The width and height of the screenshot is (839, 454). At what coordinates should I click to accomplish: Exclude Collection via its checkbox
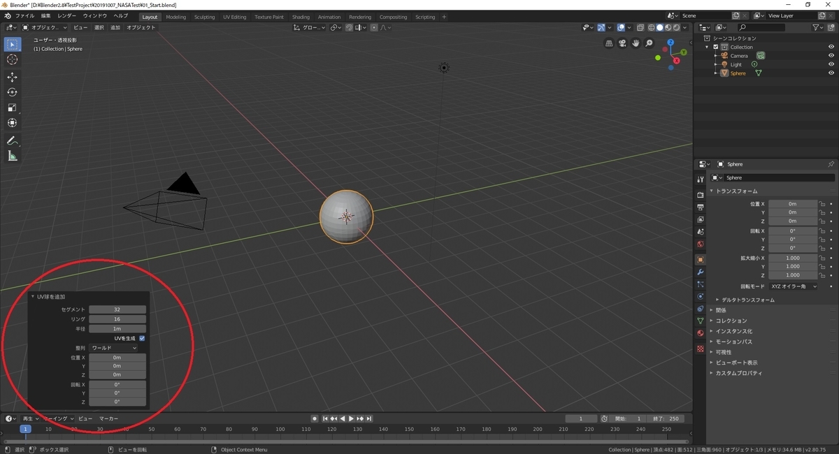tap(716, 47)
